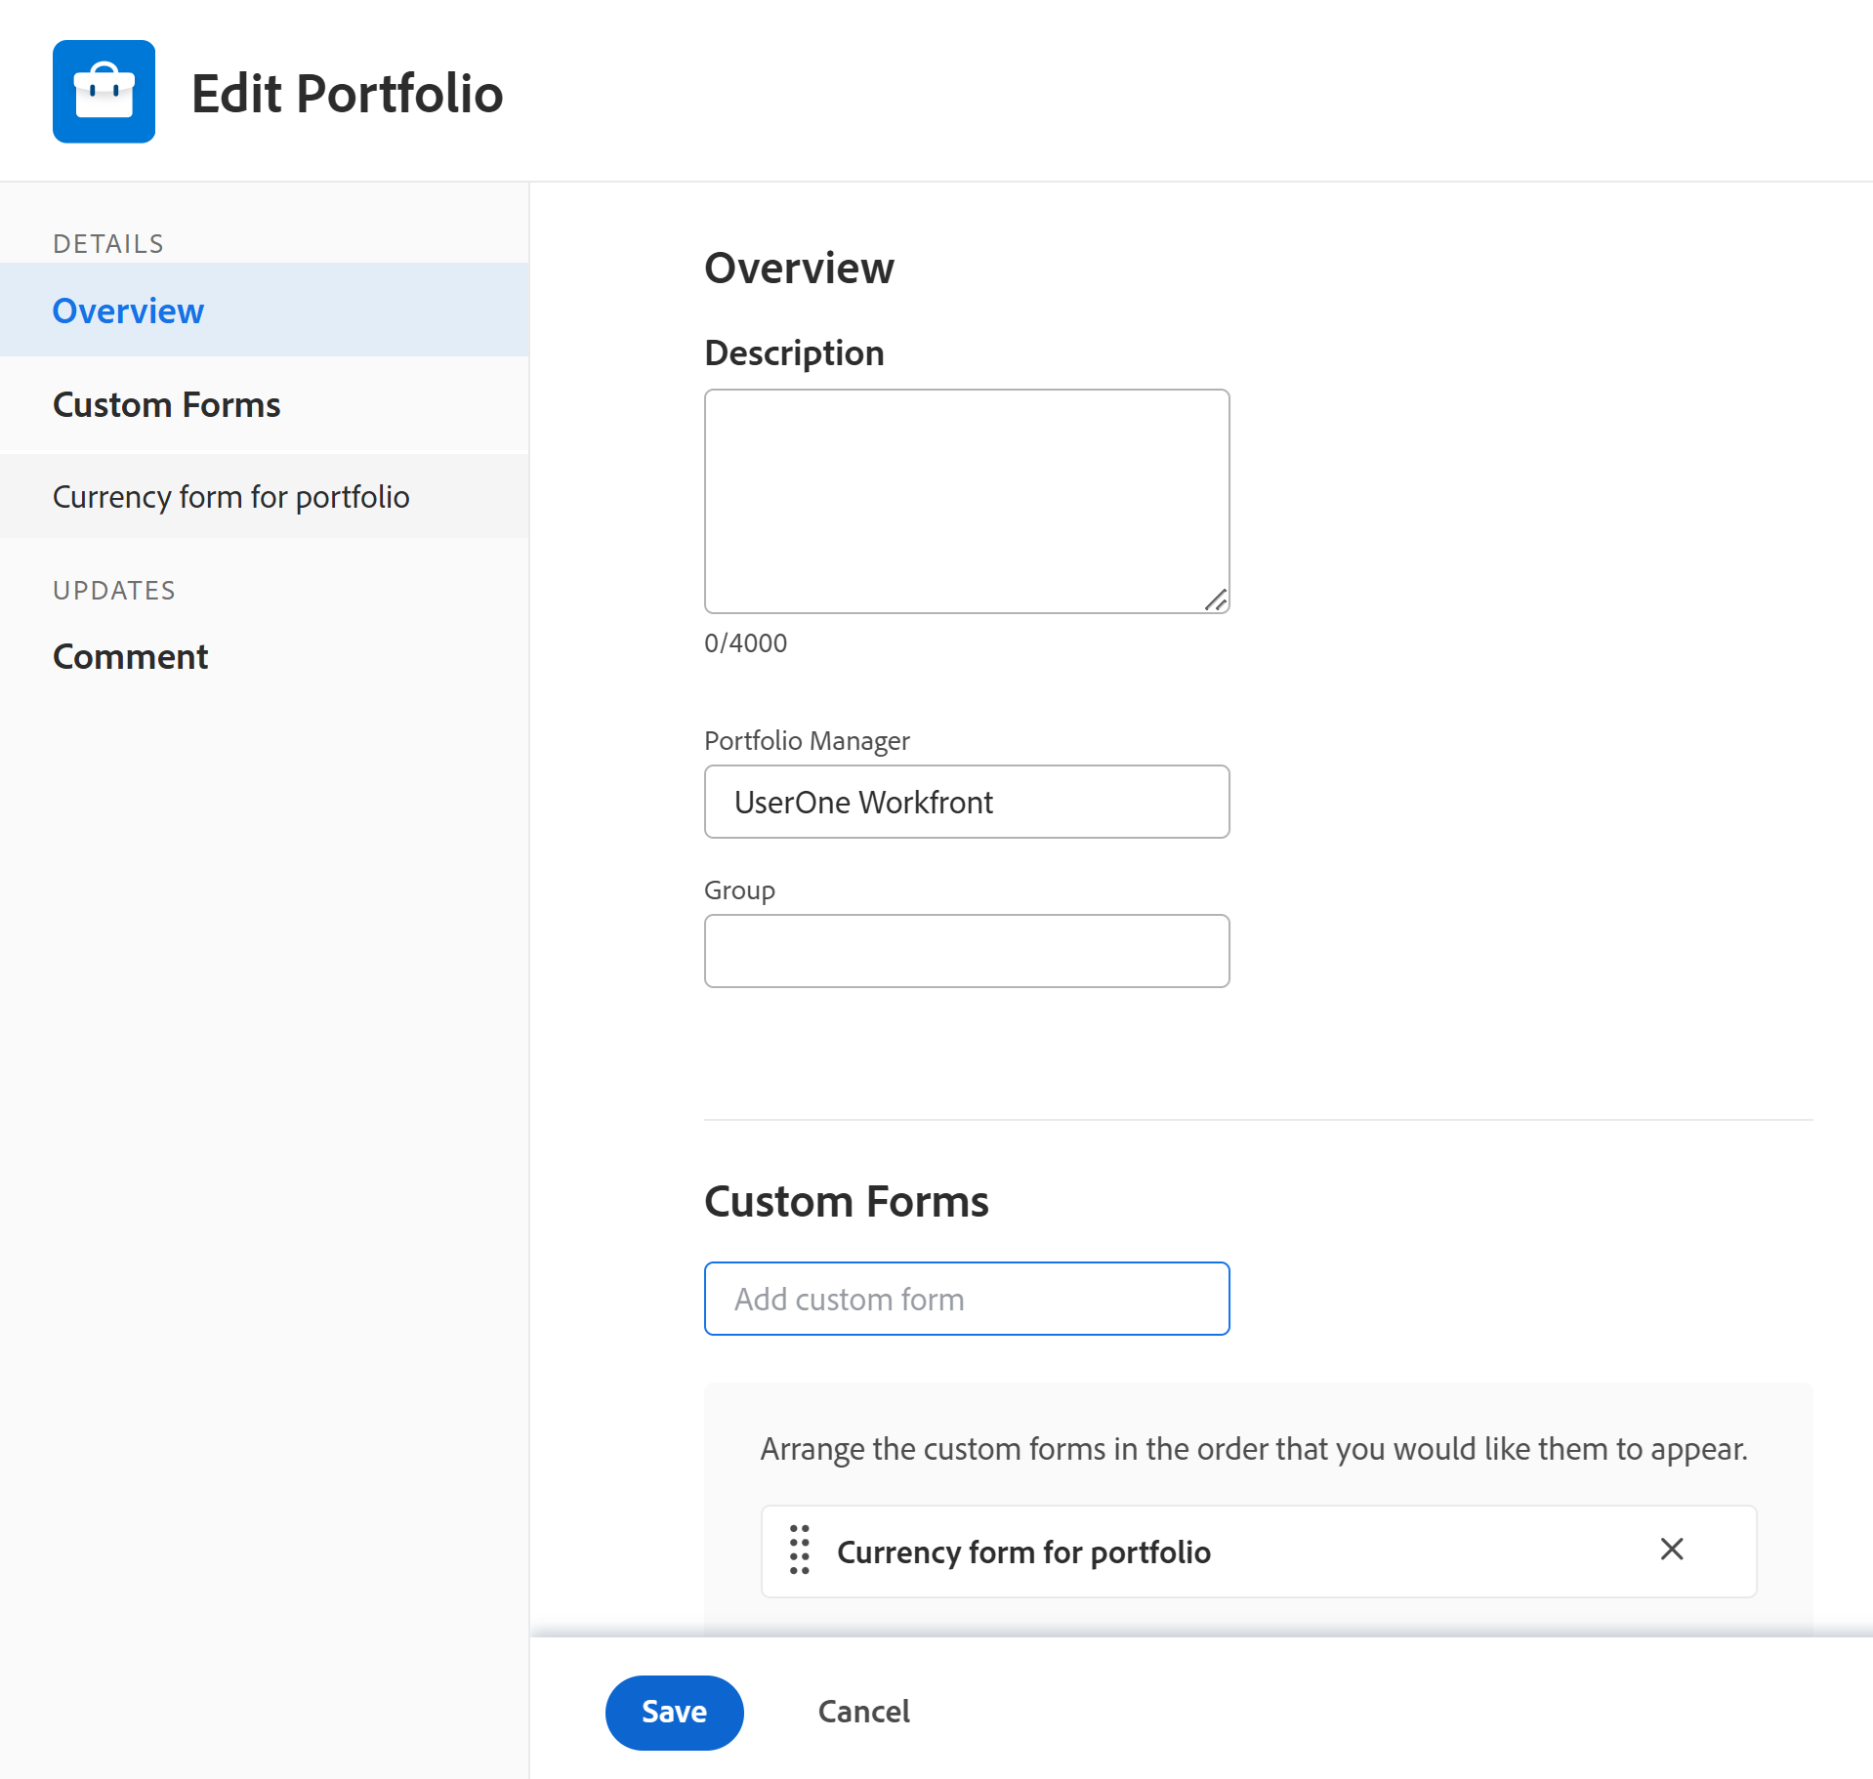Grab the drag handle for Currency form

click(x=799, y=1550)
